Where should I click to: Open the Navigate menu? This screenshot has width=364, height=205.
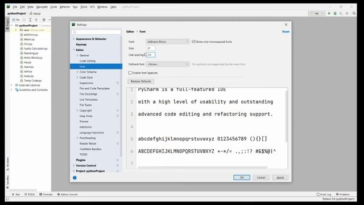(42, 7)
